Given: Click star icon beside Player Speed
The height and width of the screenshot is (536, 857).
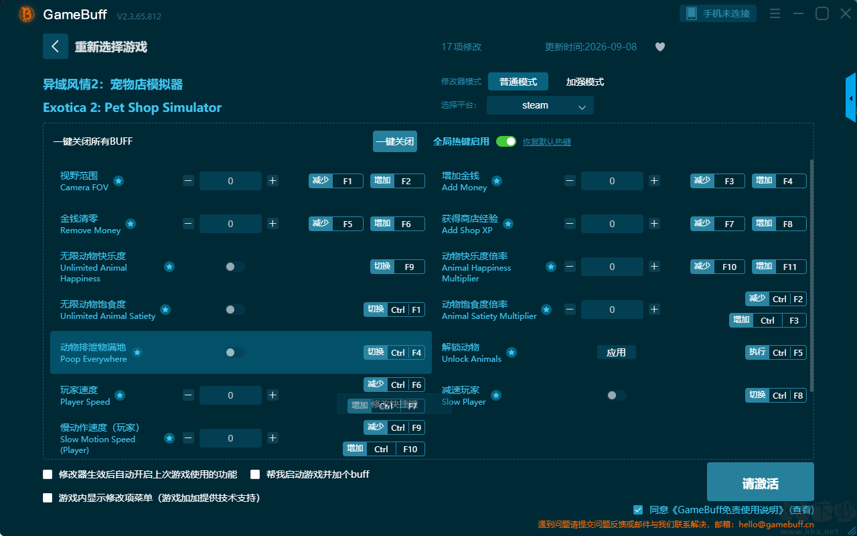Looking at the screenshot, I should (120, 395).
